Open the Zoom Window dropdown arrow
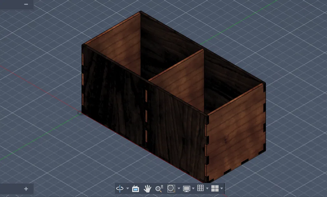327x197 pixels. [x=179, y=188]
